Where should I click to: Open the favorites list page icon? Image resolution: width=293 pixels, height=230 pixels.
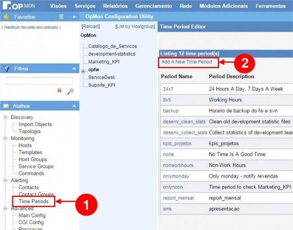coord(61,17)
